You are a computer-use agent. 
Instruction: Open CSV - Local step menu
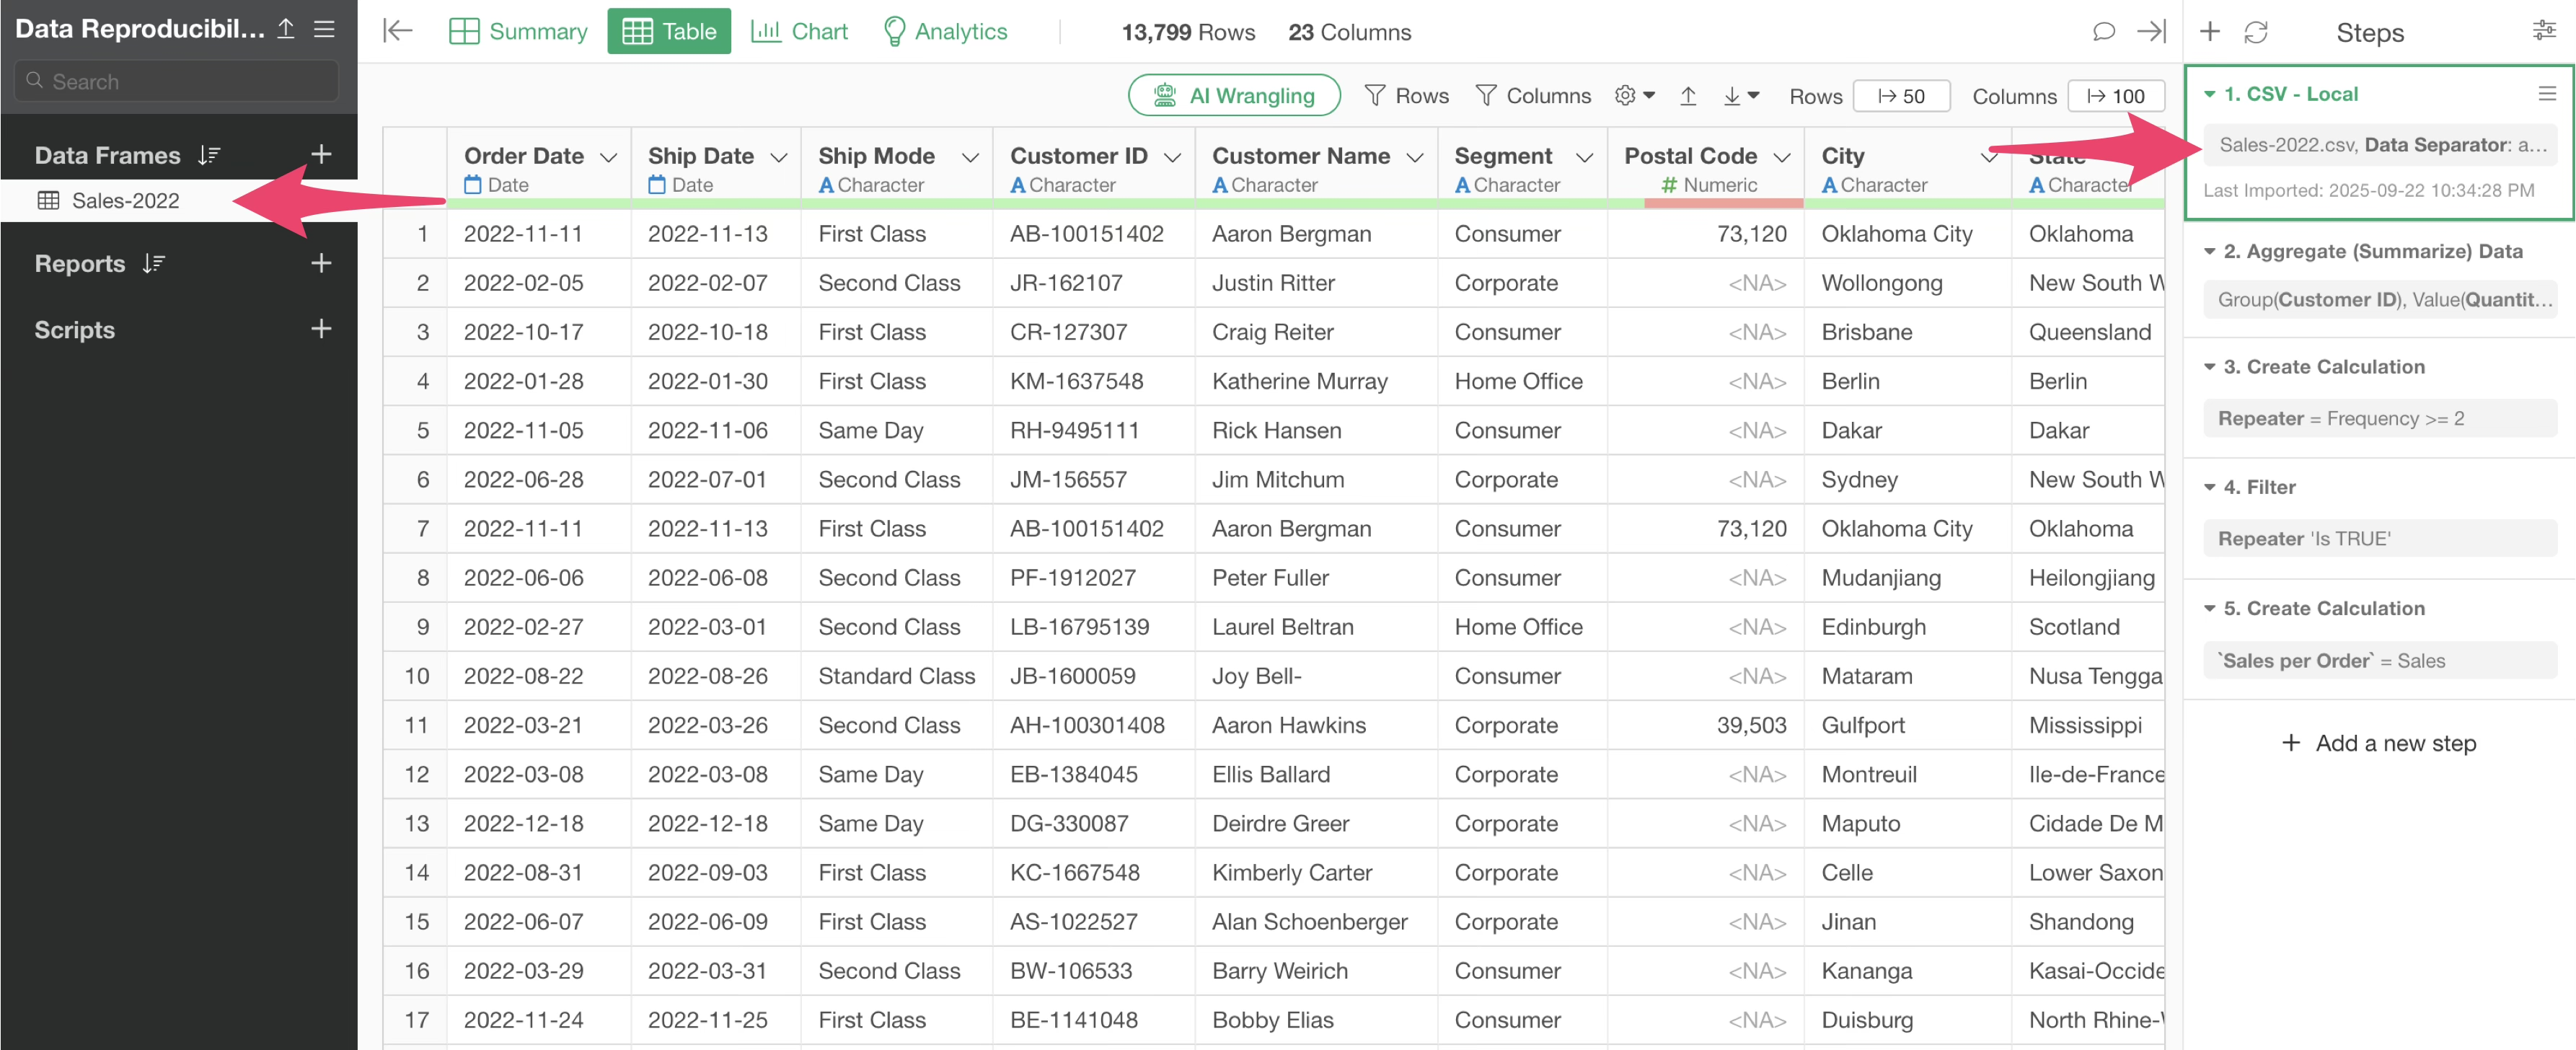(2546, 94)
